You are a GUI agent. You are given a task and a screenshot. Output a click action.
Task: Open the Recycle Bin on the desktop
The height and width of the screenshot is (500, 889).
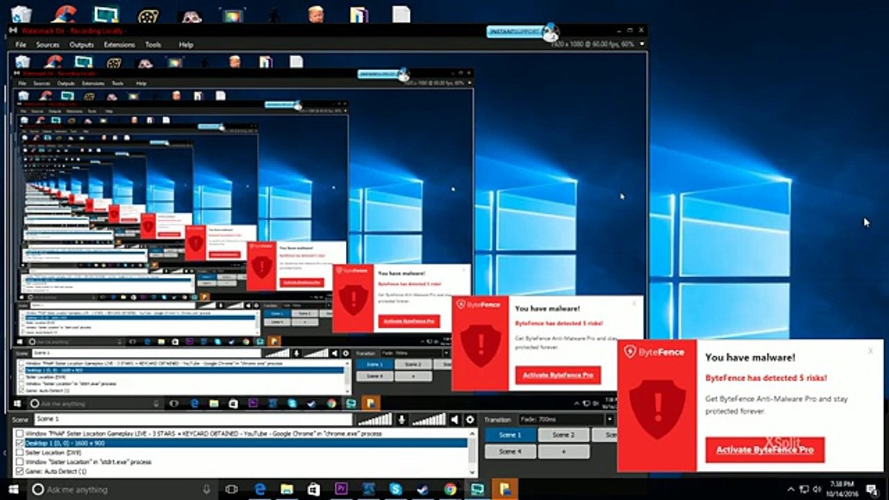point(22,14)
